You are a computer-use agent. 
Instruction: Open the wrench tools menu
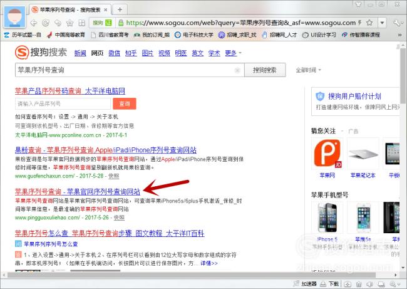[x=398, y=23]
